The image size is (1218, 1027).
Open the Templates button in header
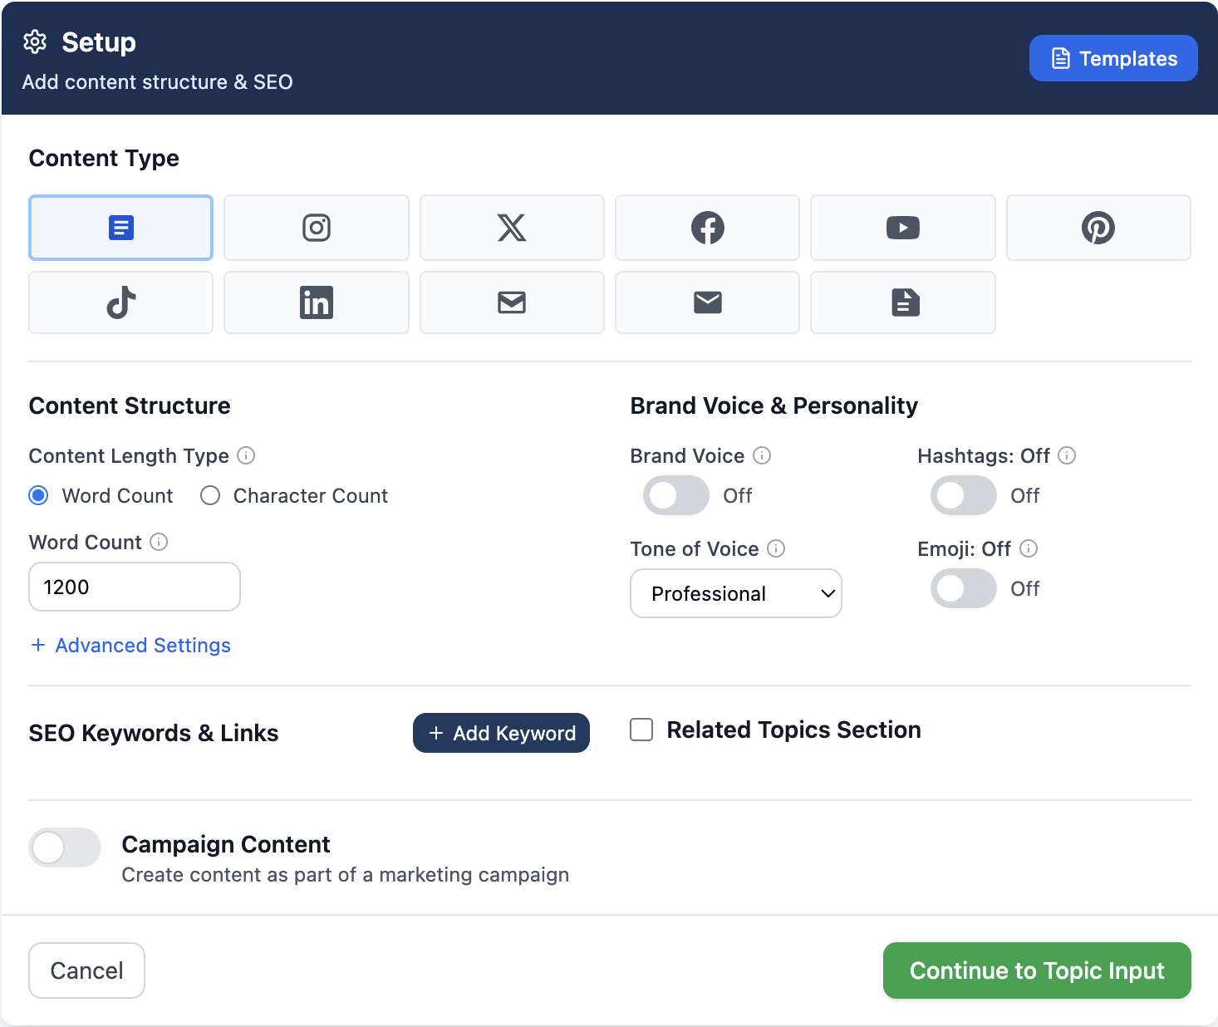[1112, 58]
